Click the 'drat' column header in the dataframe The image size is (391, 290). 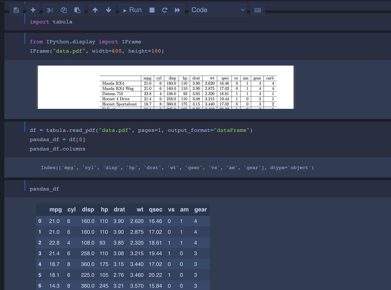coord(119,210)
